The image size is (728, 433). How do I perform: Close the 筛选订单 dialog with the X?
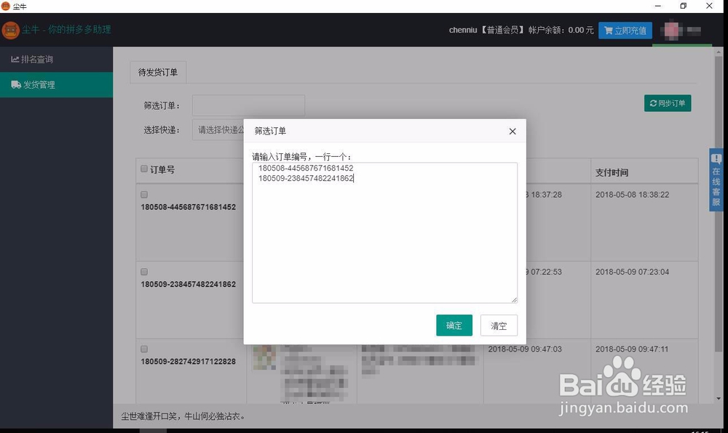click(x=512, y=131)
